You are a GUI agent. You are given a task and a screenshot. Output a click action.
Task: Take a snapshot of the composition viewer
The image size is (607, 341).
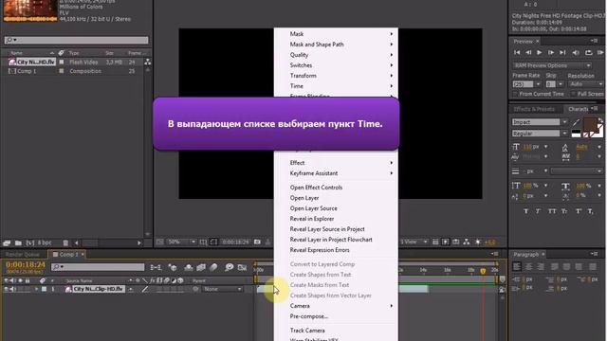click(x=257, y=242)
